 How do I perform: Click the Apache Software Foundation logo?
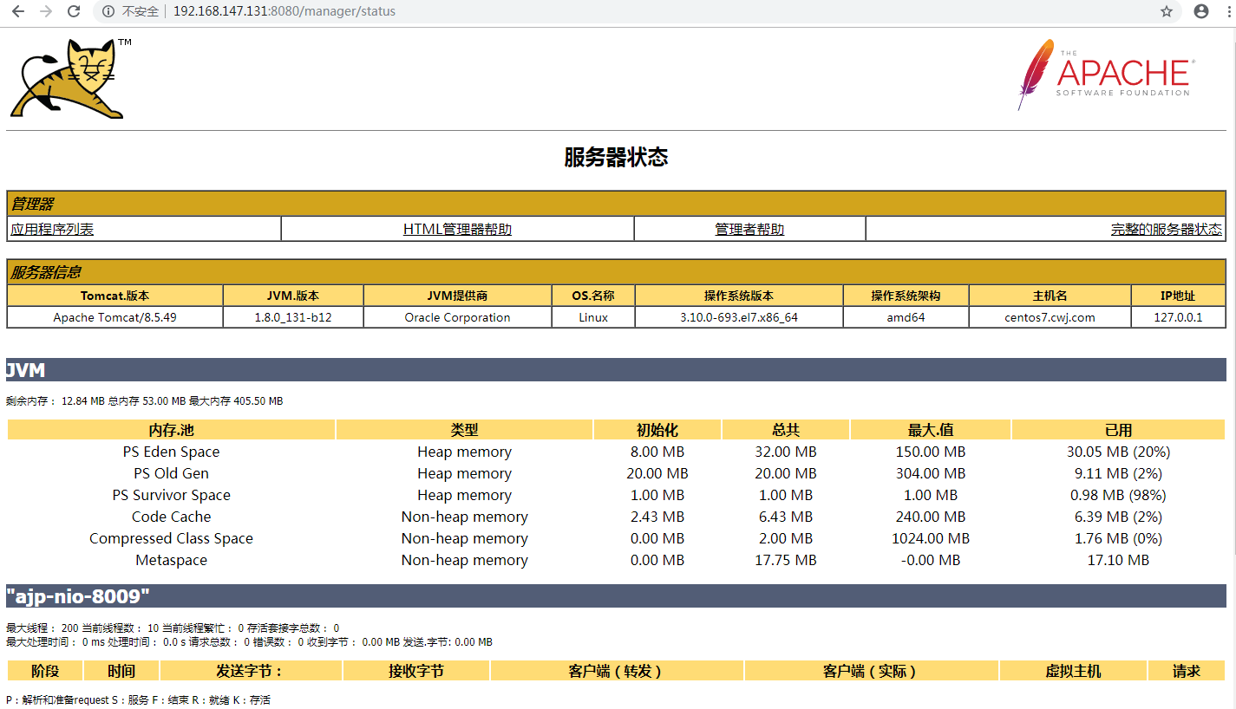tap(1107, 75)
